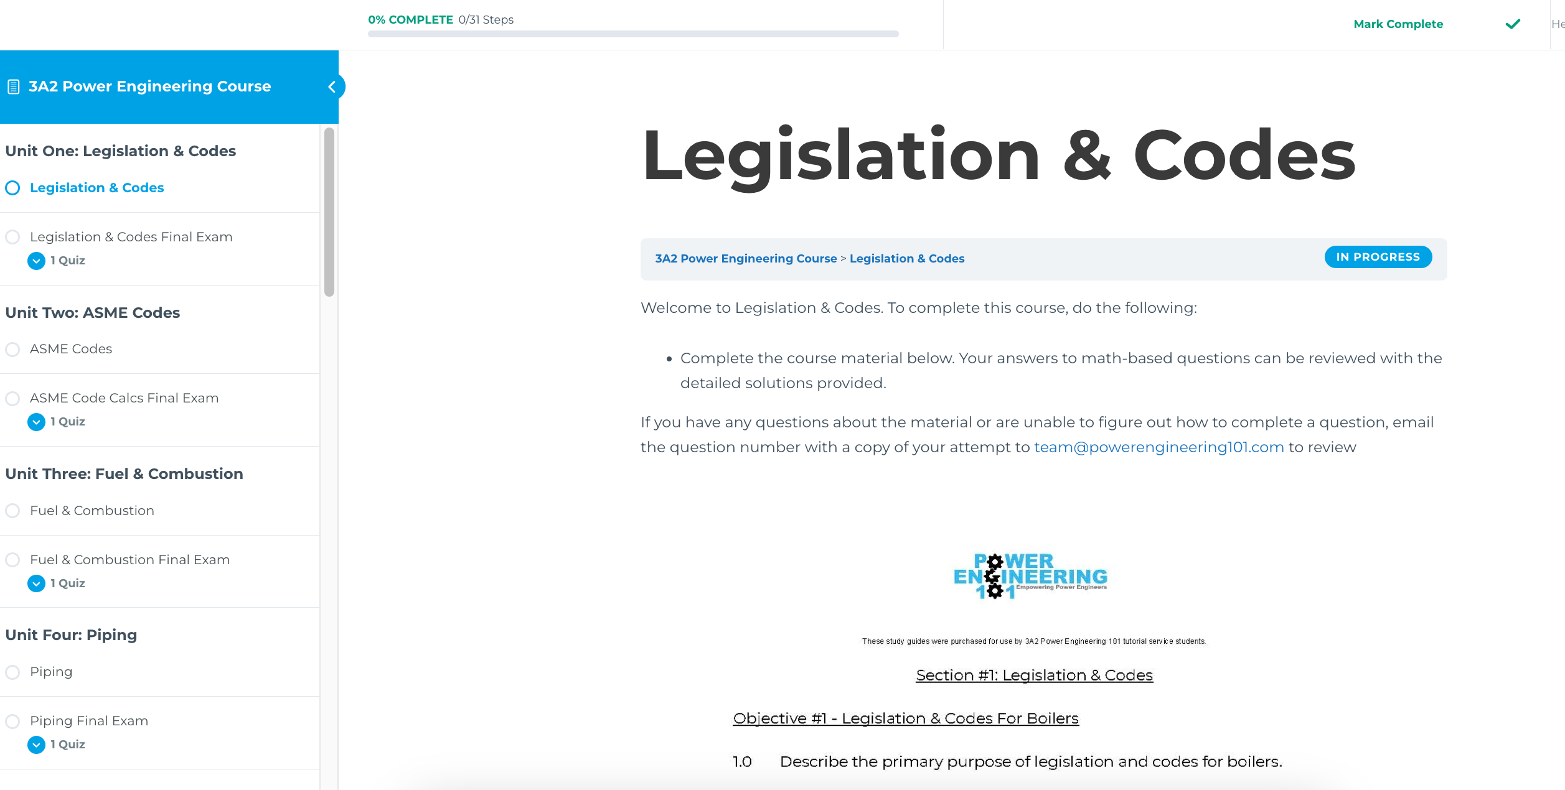This screenshot has height=790, width=1565.
Task: Click the Mark Complete button
Action: (x=1399, y=23)
